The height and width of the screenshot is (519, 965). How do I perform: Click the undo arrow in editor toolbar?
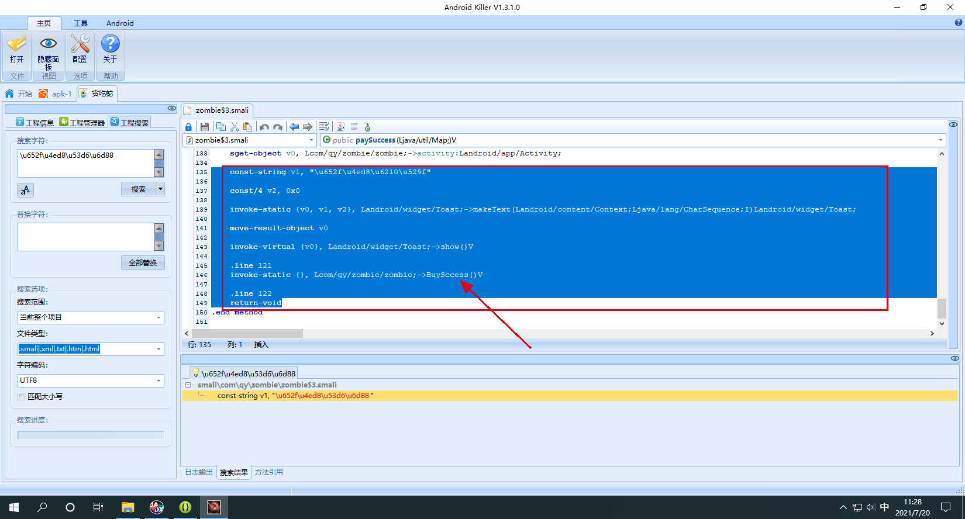(x=264, y=127)
